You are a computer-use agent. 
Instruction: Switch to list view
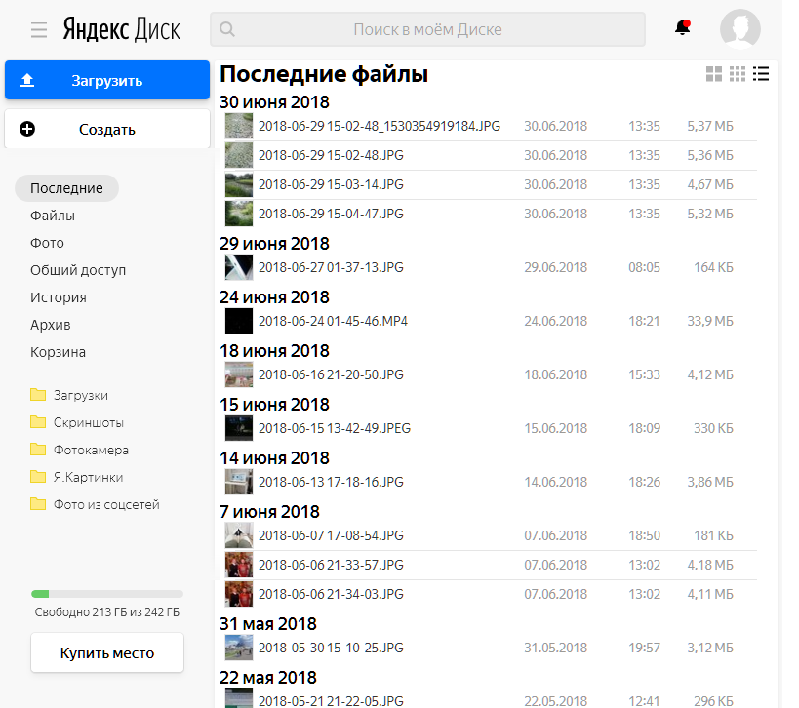coord(761,74)
